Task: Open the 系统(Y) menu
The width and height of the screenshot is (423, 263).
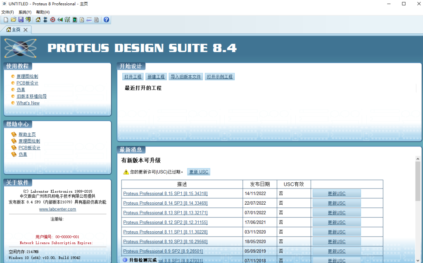Action: [x=25, y=12]
